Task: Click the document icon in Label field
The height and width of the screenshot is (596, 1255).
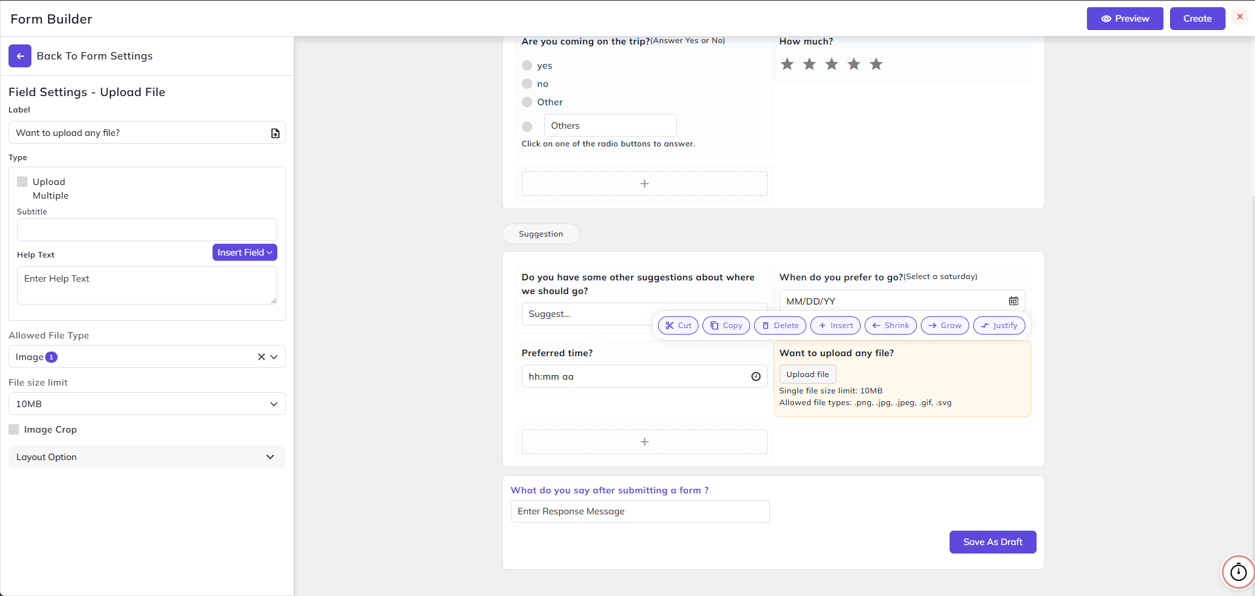Action: coord(275,133)
